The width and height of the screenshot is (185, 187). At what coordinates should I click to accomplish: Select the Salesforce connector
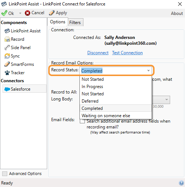coord(24,89)
